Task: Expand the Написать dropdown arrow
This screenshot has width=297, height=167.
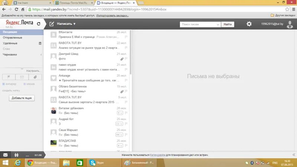Action: 75,24
